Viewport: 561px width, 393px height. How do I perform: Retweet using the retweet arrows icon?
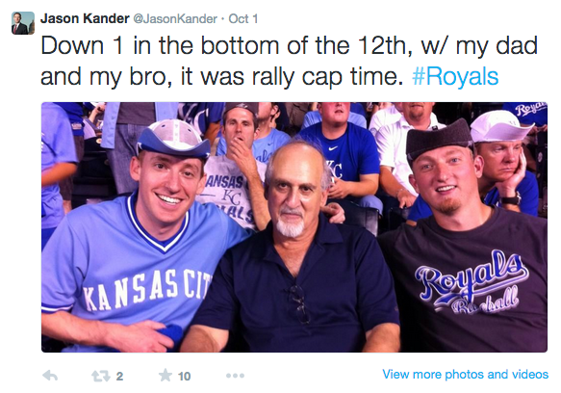pyautogui.click(x=100, y=376)
